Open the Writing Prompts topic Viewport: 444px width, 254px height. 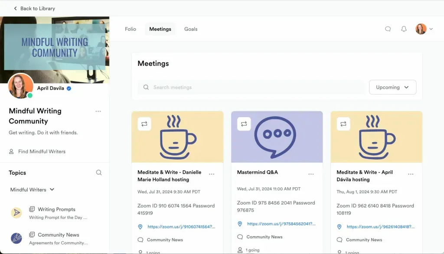tap(57, 209)
